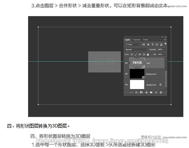
Task: Expand the Opacity slider arrow
Action: (x=165, y=49)
